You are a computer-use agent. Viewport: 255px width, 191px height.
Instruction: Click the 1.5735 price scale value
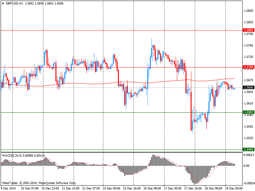249,57
